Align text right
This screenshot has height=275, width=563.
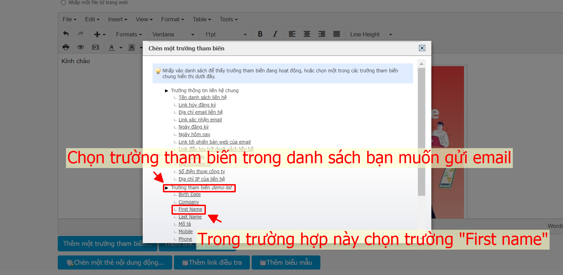322,34
